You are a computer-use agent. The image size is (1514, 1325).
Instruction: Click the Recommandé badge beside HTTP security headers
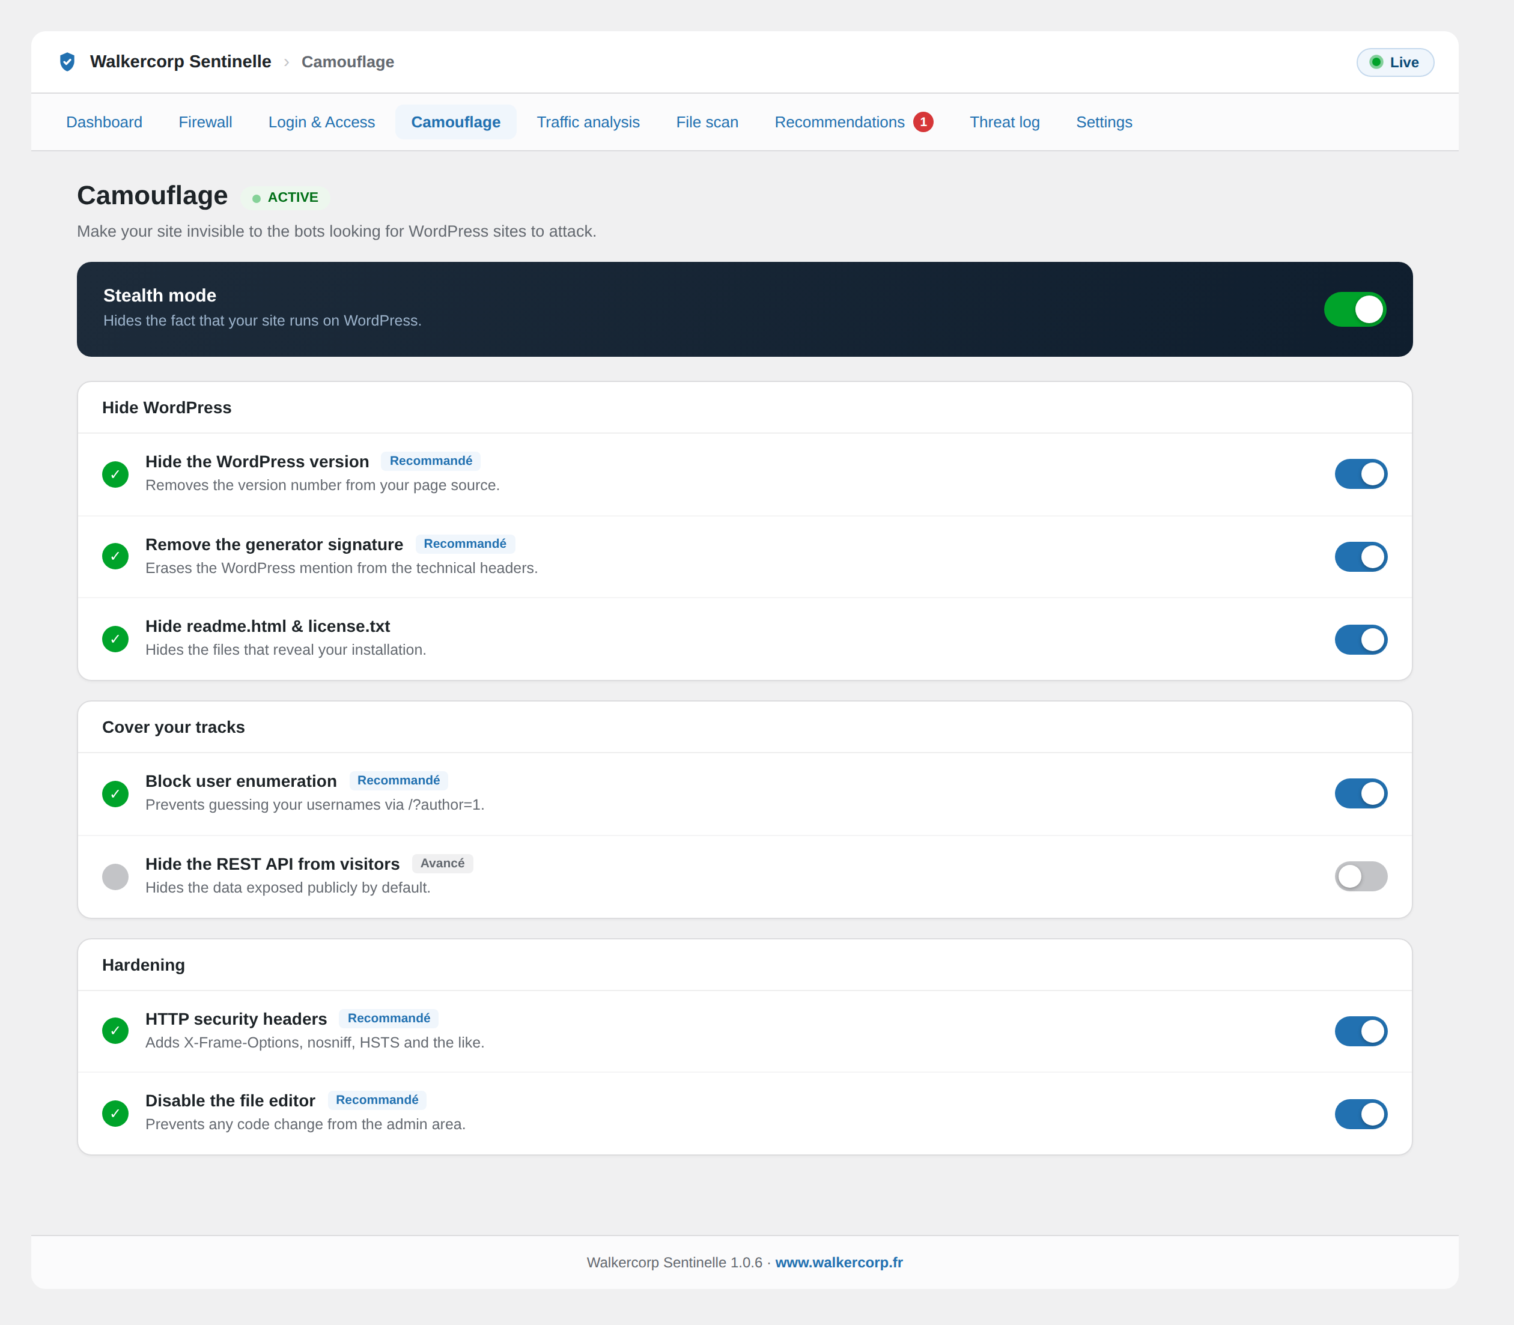[x=388, y=1018]
